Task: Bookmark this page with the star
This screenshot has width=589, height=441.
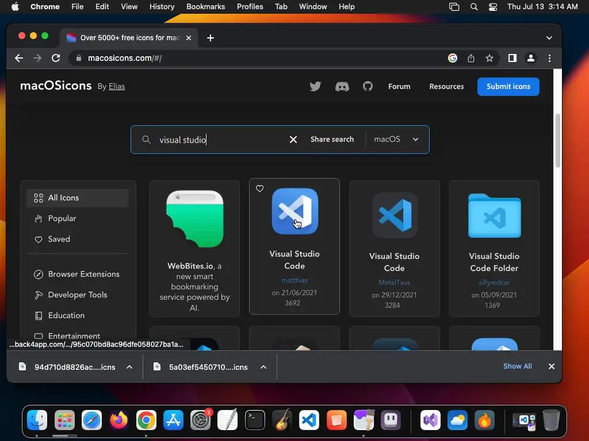Action: coord(489,58)
